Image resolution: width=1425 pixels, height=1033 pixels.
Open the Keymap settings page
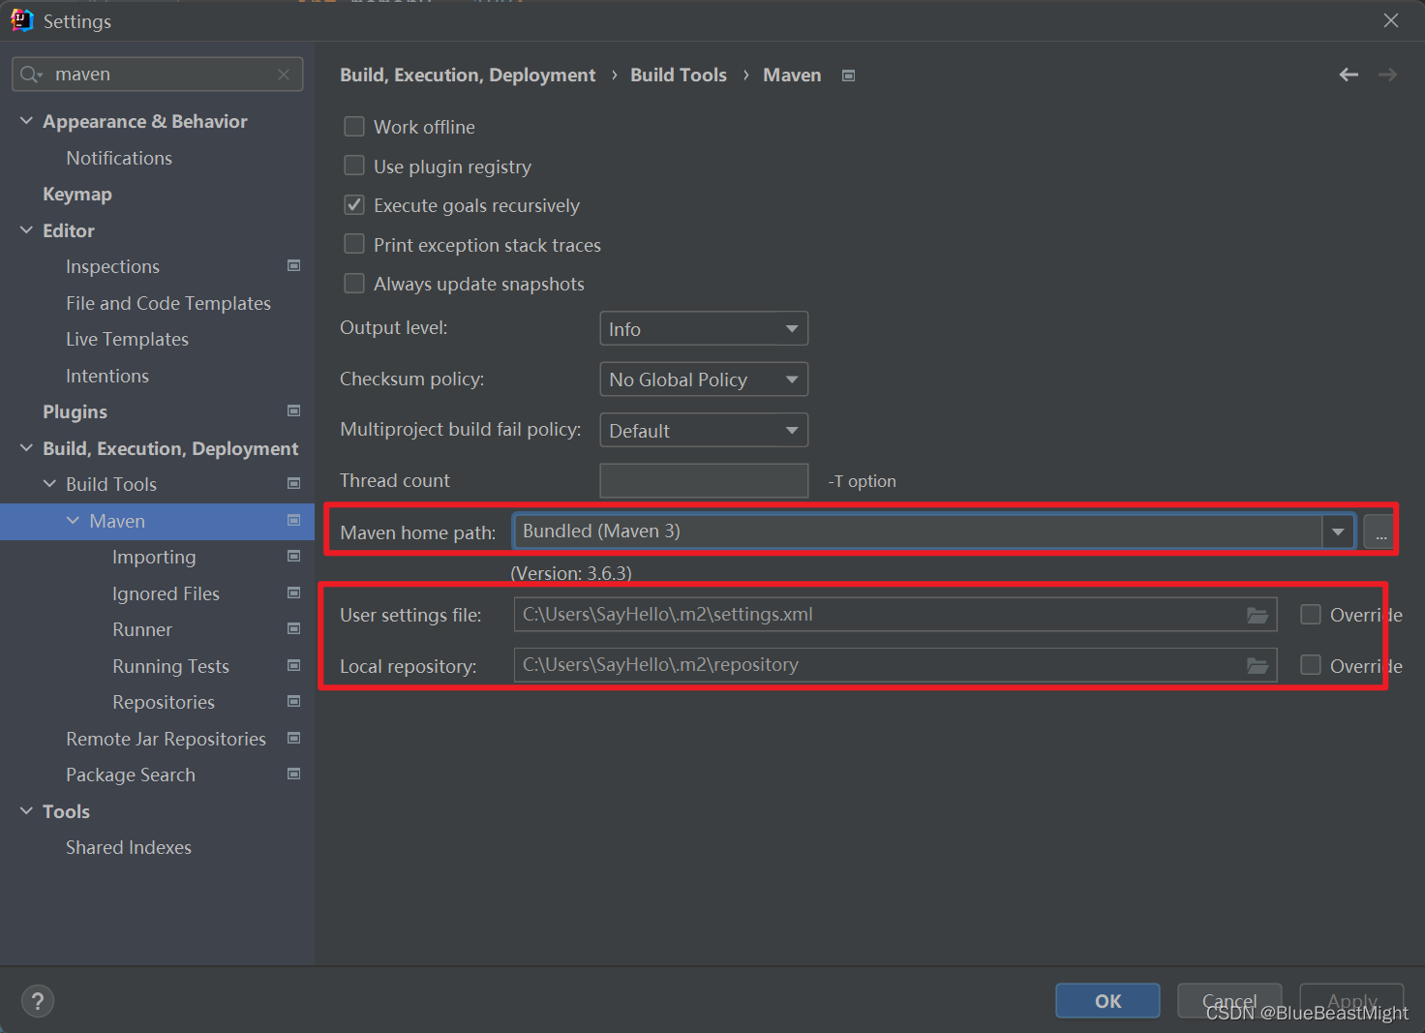click(x=77, y=195)
